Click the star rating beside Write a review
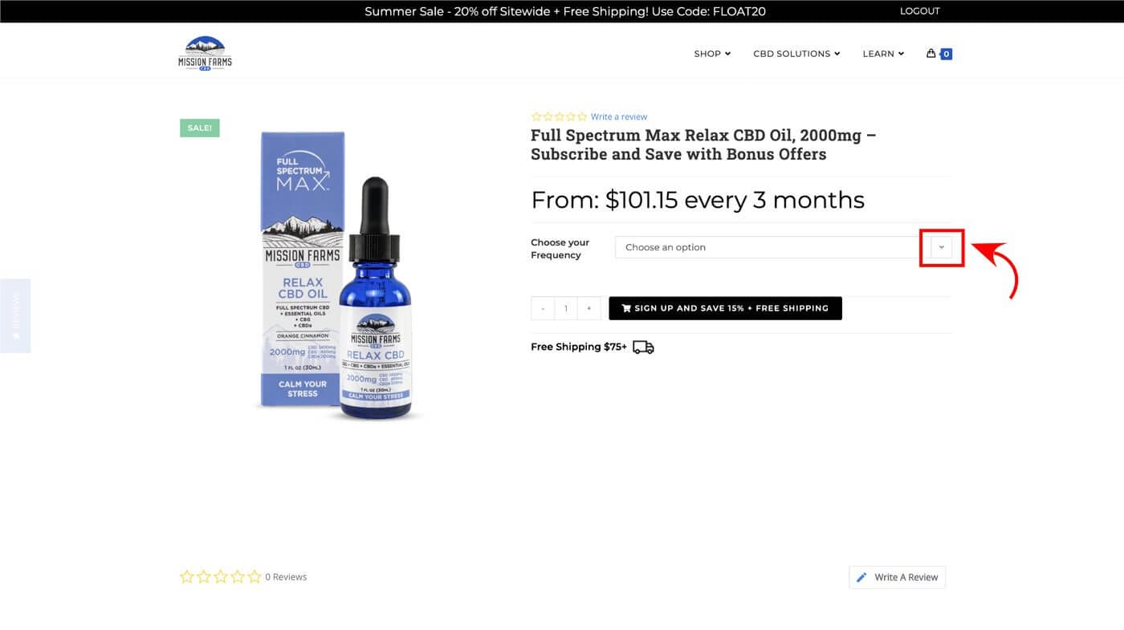Screen dimensions: 1124x630 559,116
